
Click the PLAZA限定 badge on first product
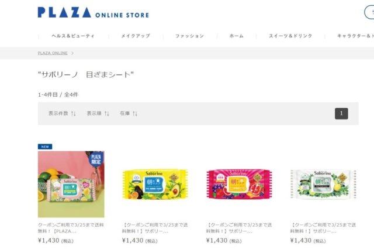[96, 159]
